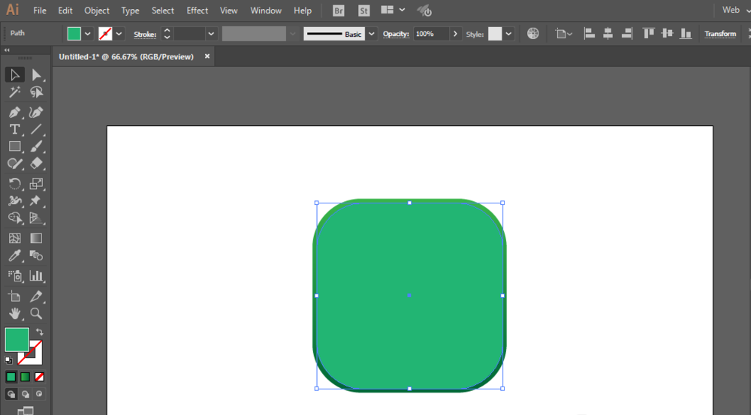Select the Zoom tool
Image resolution: width=751 pixels, height=415 pixels.
pos(36,314)
